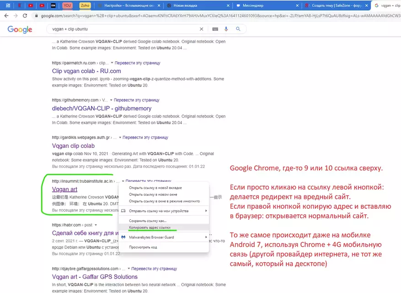
Task: Open Malwarebytes Browser Guard menu entry
Action: tap(164, 237)
